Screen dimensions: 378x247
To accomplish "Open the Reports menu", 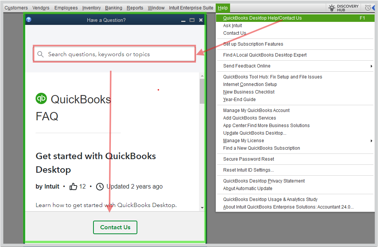I will click(x=135, y=8).
